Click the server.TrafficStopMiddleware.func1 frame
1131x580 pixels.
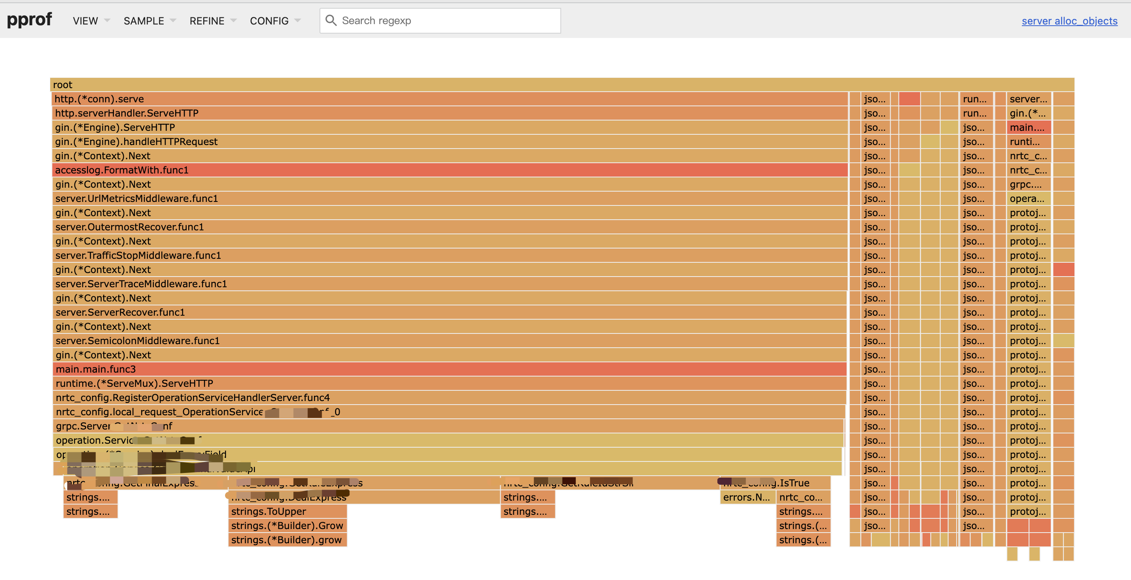(450, 255)
